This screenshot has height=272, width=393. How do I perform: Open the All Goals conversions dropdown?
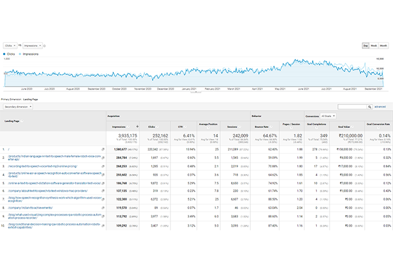tap(329, 115)
